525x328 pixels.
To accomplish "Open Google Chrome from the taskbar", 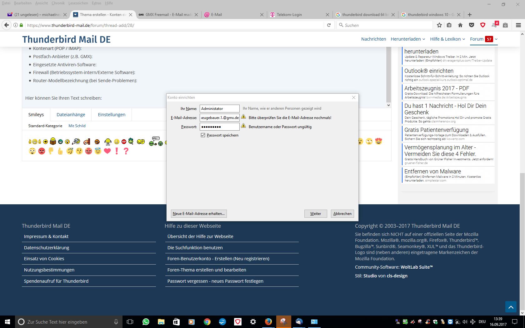I will pos(207,322).
